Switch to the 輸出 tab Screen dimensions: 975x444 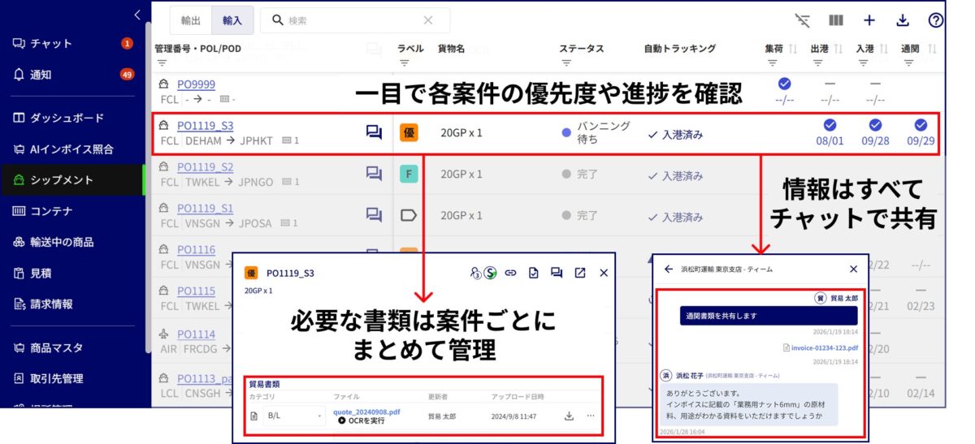pos(191,20)
